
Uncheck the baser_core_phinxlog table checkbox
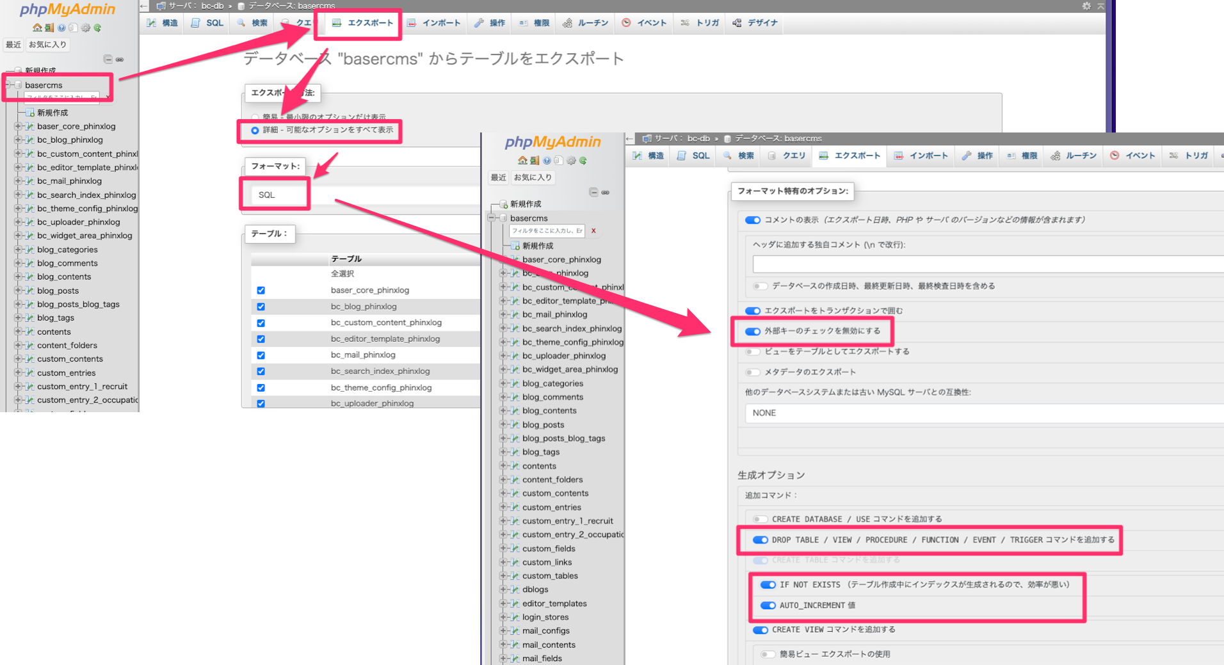tap(261, 291)
